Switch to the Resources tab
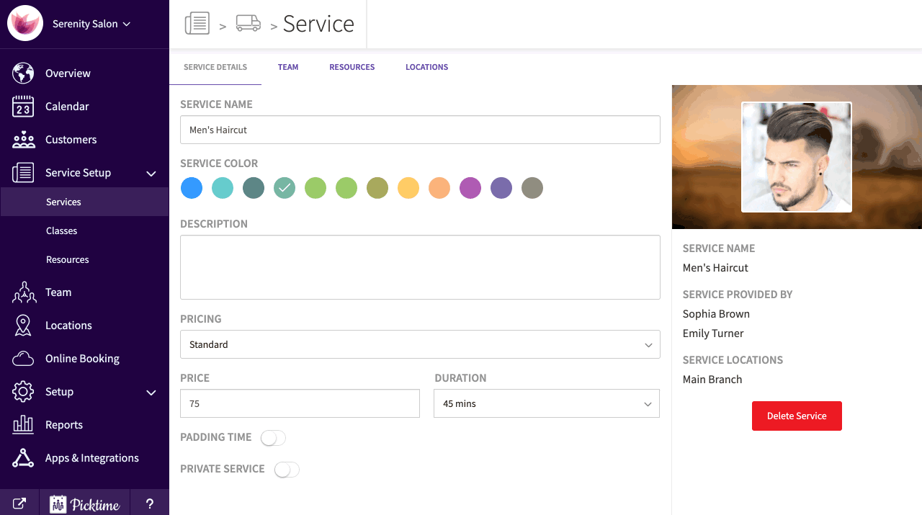 352,67
